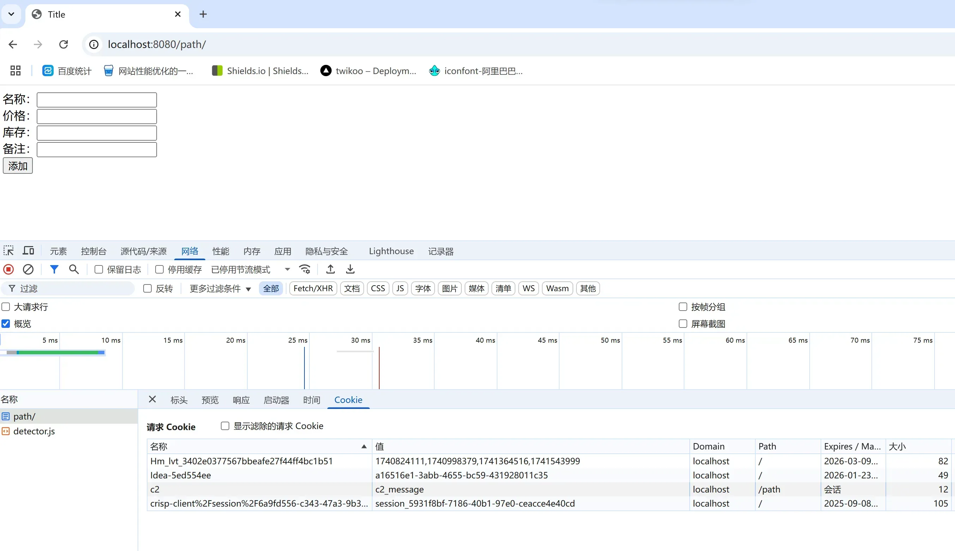This screenshot has width=955, height=551.
Task: Enable the 保留日志 checkbox
Action: 99,269
